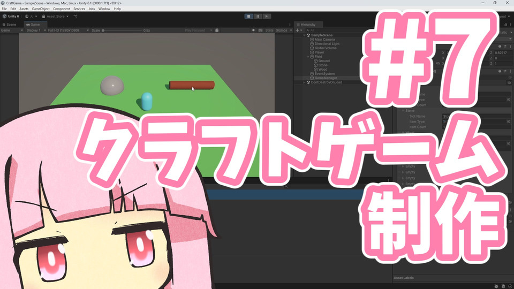Viewport: 514px width, 289px height.
Task: Open the Play Focused dropdown
Action: coord(198,30)
